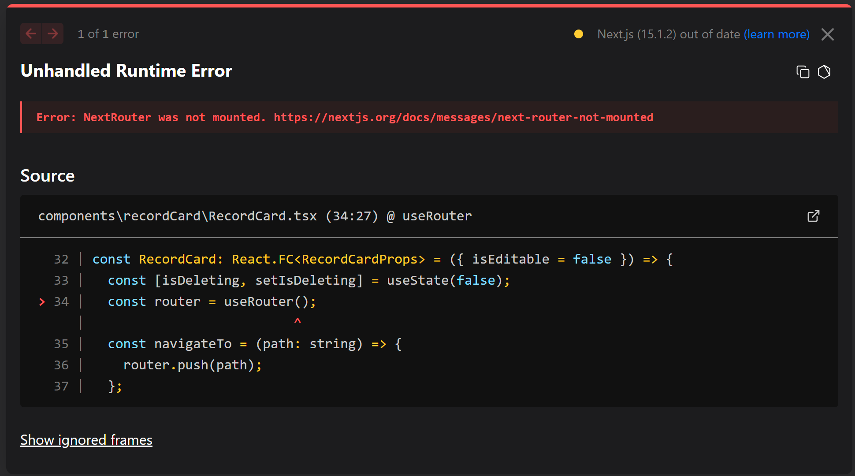Open the Node.js debugger docs icon
Screen dimensions: 855x476
pos(824,72)
